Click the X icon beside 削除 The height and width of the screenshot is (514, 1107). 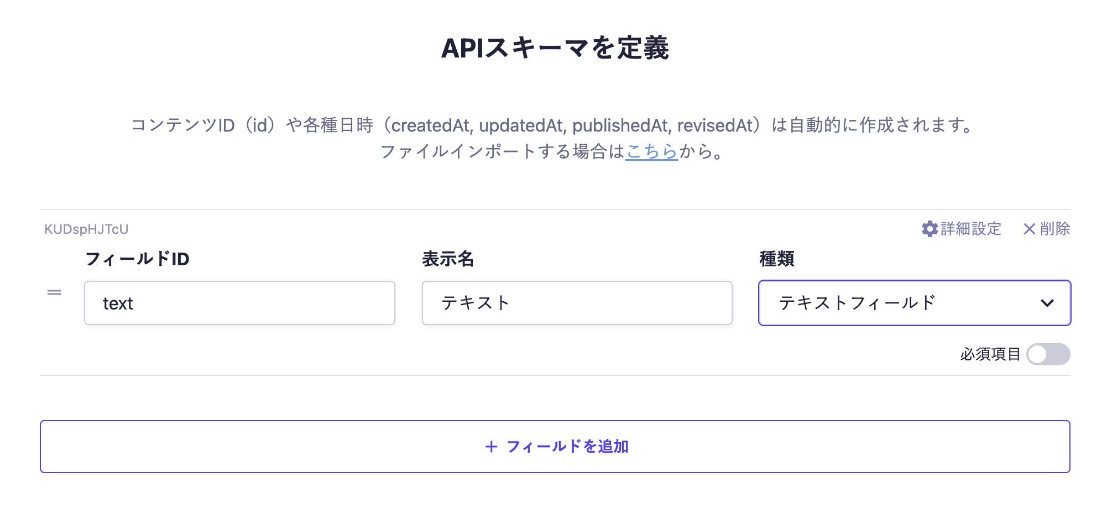1028,229
